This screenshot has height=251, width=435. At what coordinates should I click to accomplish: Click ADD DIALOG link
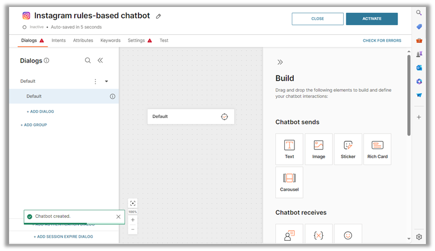tap(41, 112)
